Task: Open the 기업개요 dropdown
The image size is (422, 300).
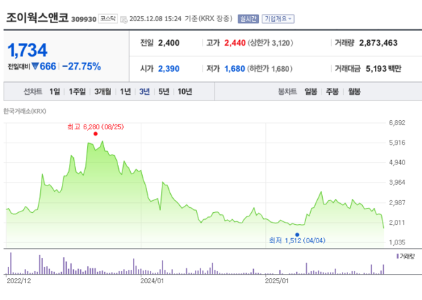Action: pyautogui.click(x=278, y=19)
